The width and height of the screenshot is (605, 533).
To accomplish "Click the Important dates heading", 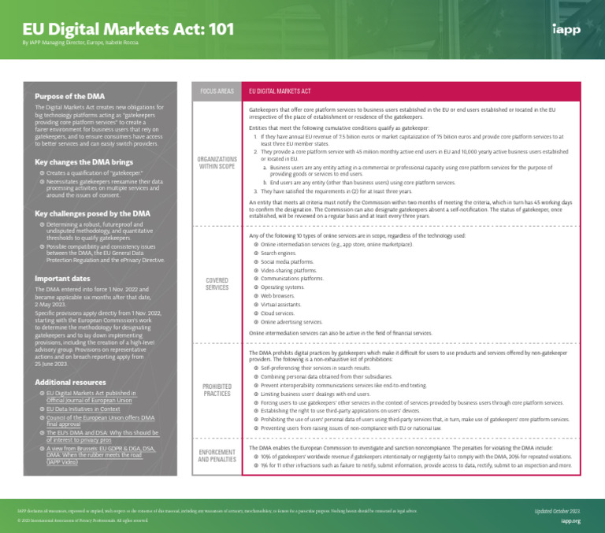I will 62,279.
